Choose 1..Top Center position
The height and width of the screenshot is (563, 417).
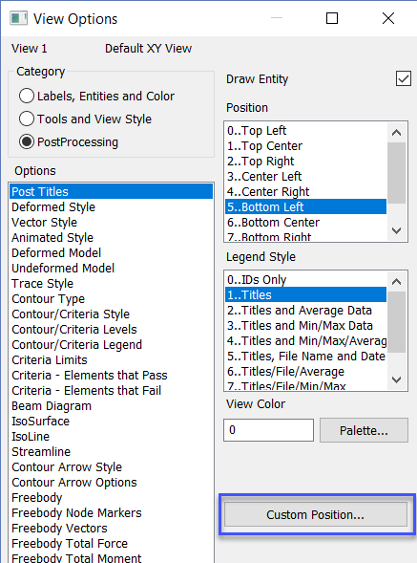pyautogui.click(x=306, y=146)
